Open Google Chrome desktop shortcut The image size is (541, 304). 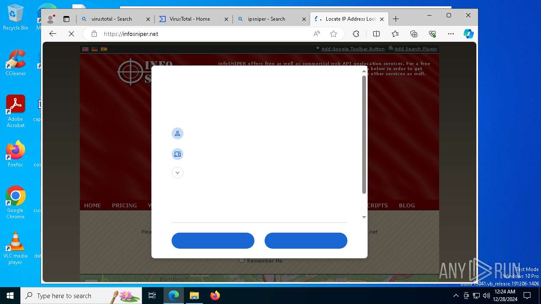pos(16,203)
